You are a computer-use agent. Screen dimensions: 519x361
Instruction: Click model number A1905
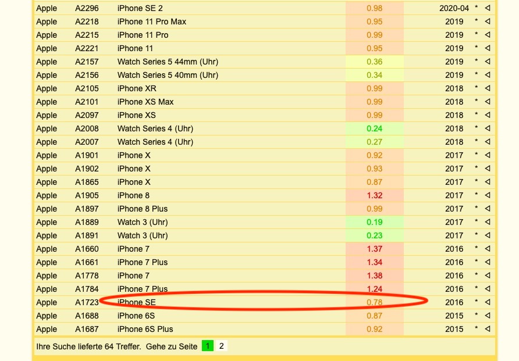(x=87, y=195)
